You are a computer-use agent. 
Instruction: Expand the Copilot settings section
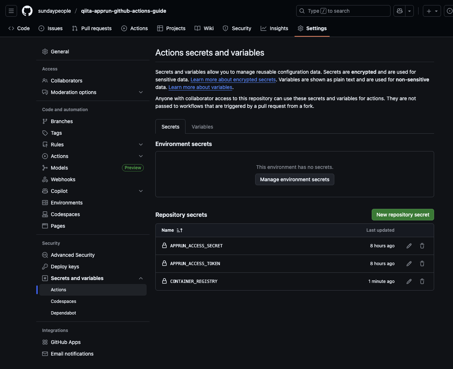(x=141, y=191)
